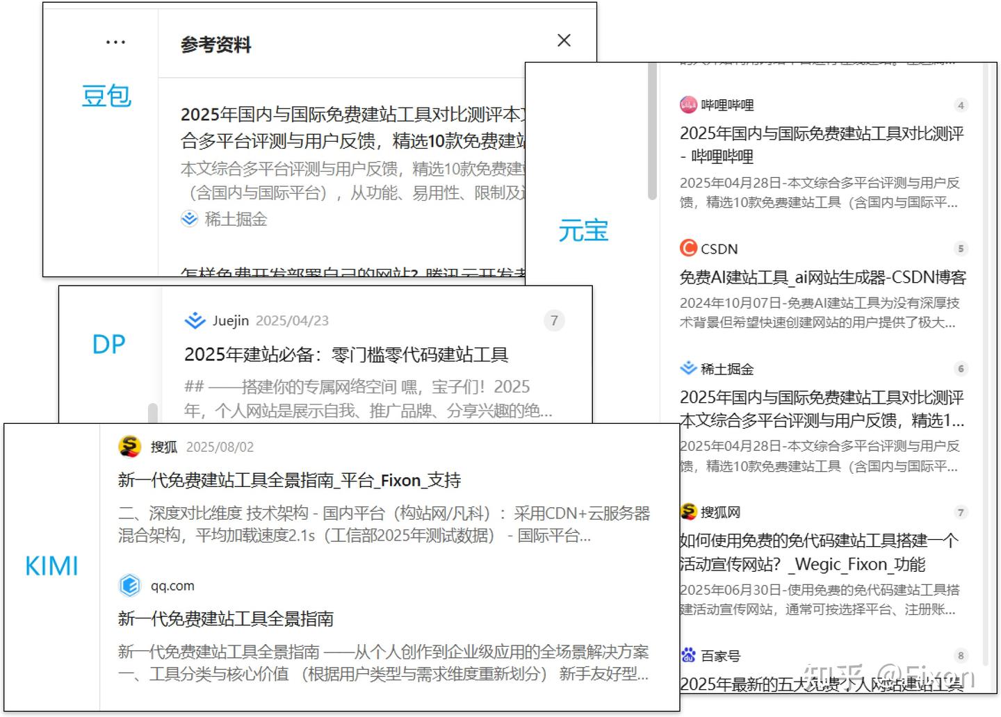
Task: Click the date 2025/04/23 in DP panel
Action: [292, 320]
